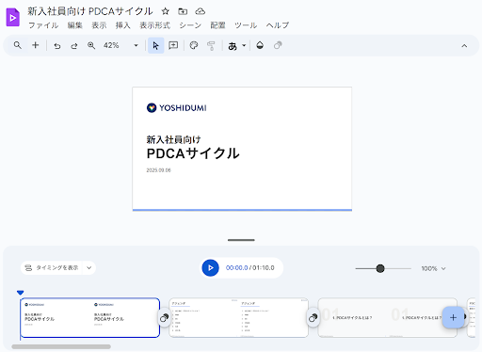Undo the last action
This screenshot has height=352, width=482.
click(57, 46)
